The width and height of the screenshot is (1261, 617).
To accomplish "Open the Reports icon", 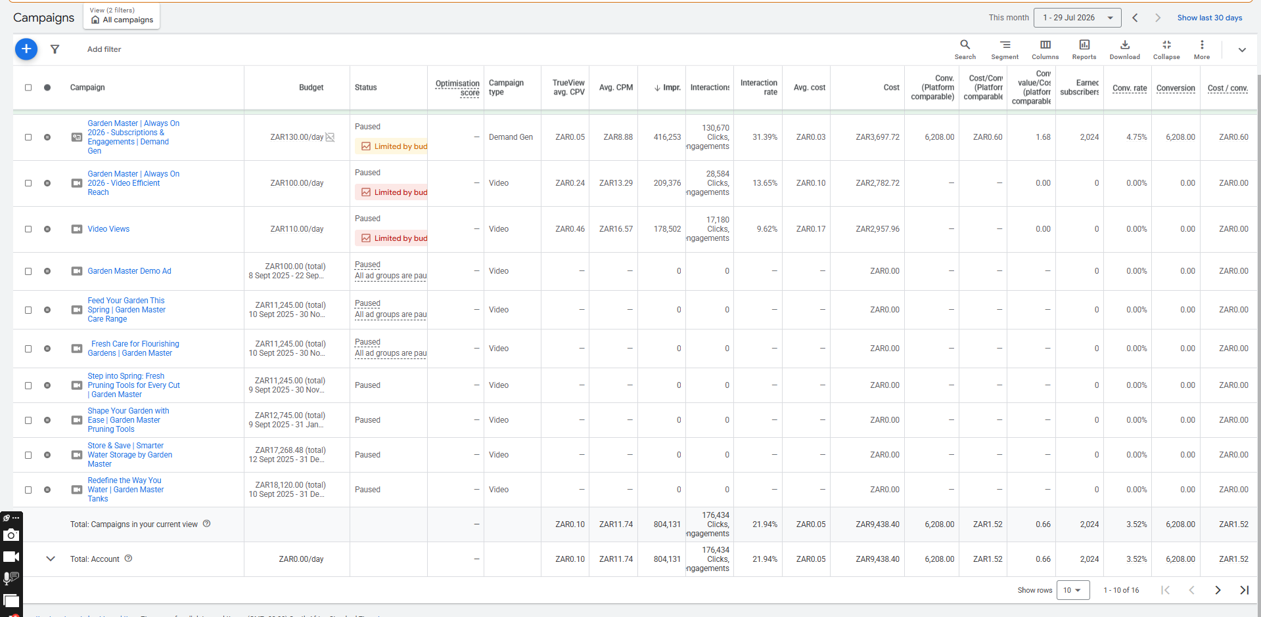I will tap(1084, 49).
